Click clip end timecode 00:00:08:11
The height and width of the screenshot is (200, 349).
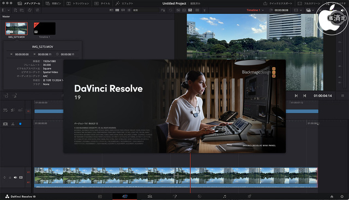click(x=45, y=54)
